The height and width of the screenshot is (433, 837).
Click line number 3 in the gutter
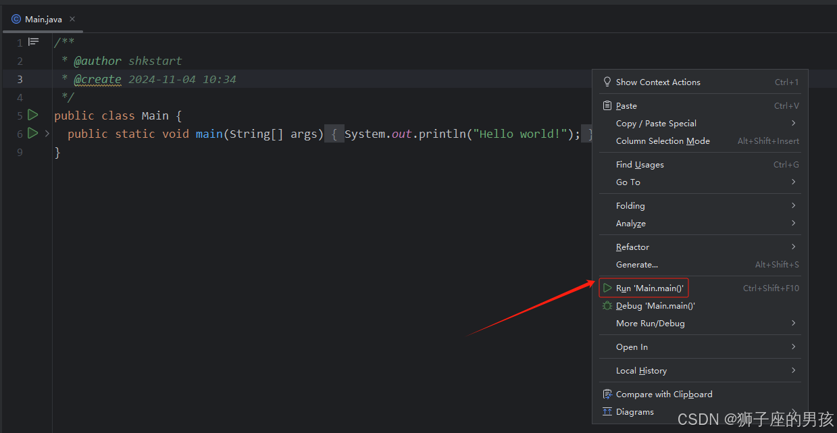click(x=20, y=79)
